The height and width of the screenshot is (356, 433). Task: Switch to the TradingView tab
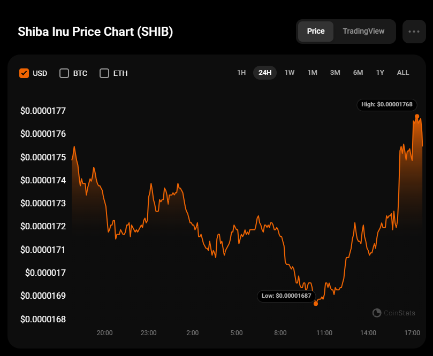363,31
